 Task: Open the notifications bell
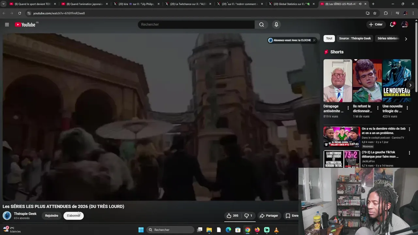392,24
